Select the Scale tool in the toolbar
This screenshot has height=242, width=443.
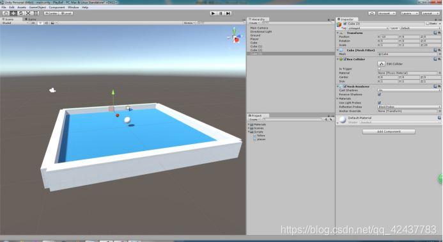pyautogui.click(x=28, y=13)
